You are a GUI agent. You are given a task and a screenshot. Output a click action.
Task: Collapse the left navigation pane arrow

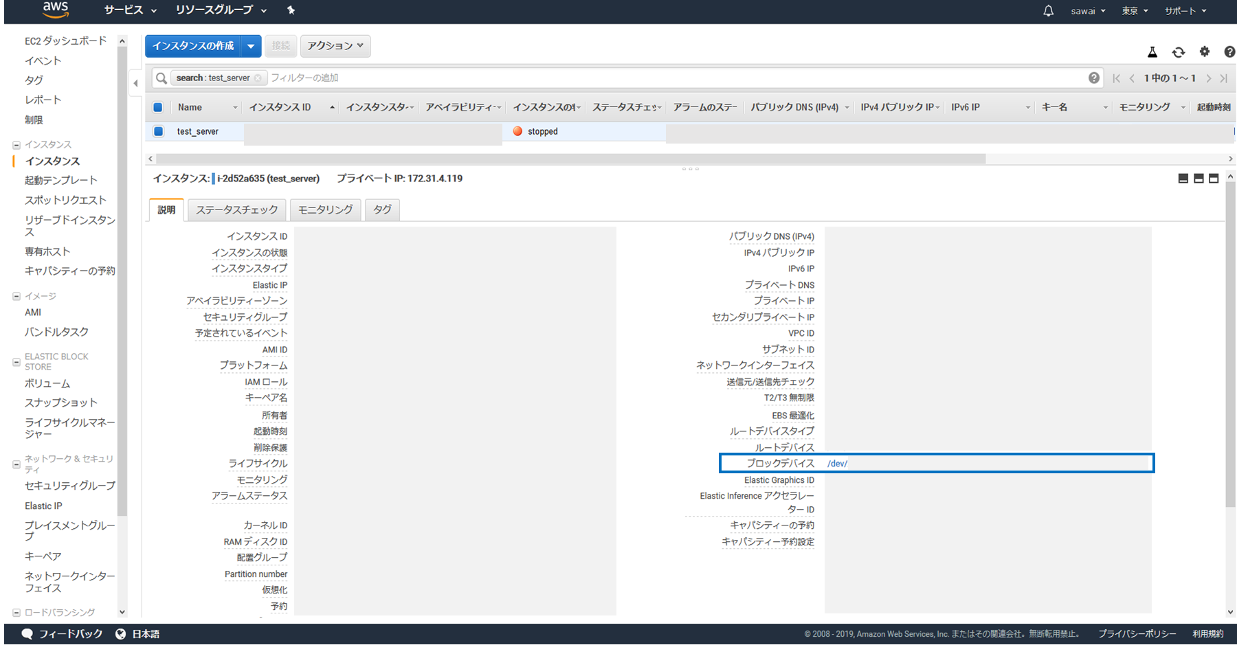[135, 83]
